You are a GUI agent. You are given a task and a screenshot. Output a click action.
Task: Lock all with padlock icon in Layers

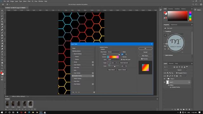[x=177, y=76]
